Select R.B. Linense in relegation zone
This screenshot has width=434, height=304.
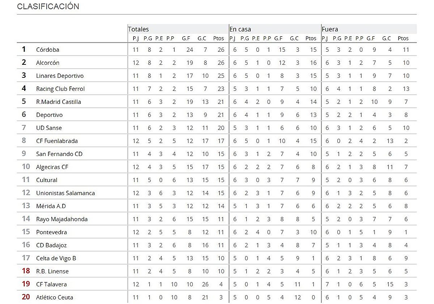(52, 271)
